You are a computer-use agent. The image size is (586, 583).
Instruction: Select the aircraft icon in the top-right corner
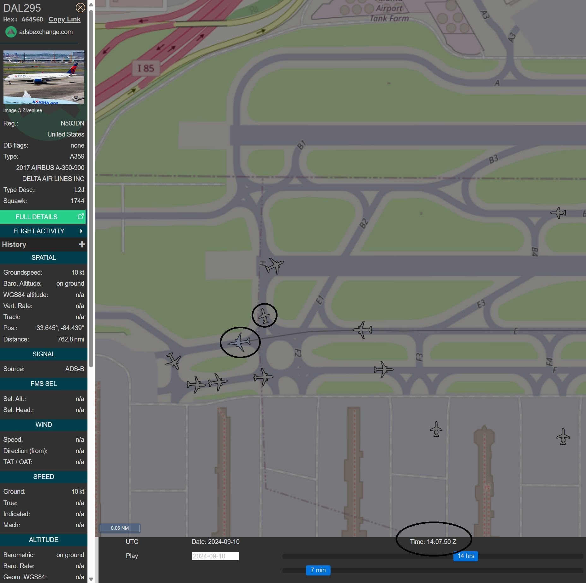[559, 213]
